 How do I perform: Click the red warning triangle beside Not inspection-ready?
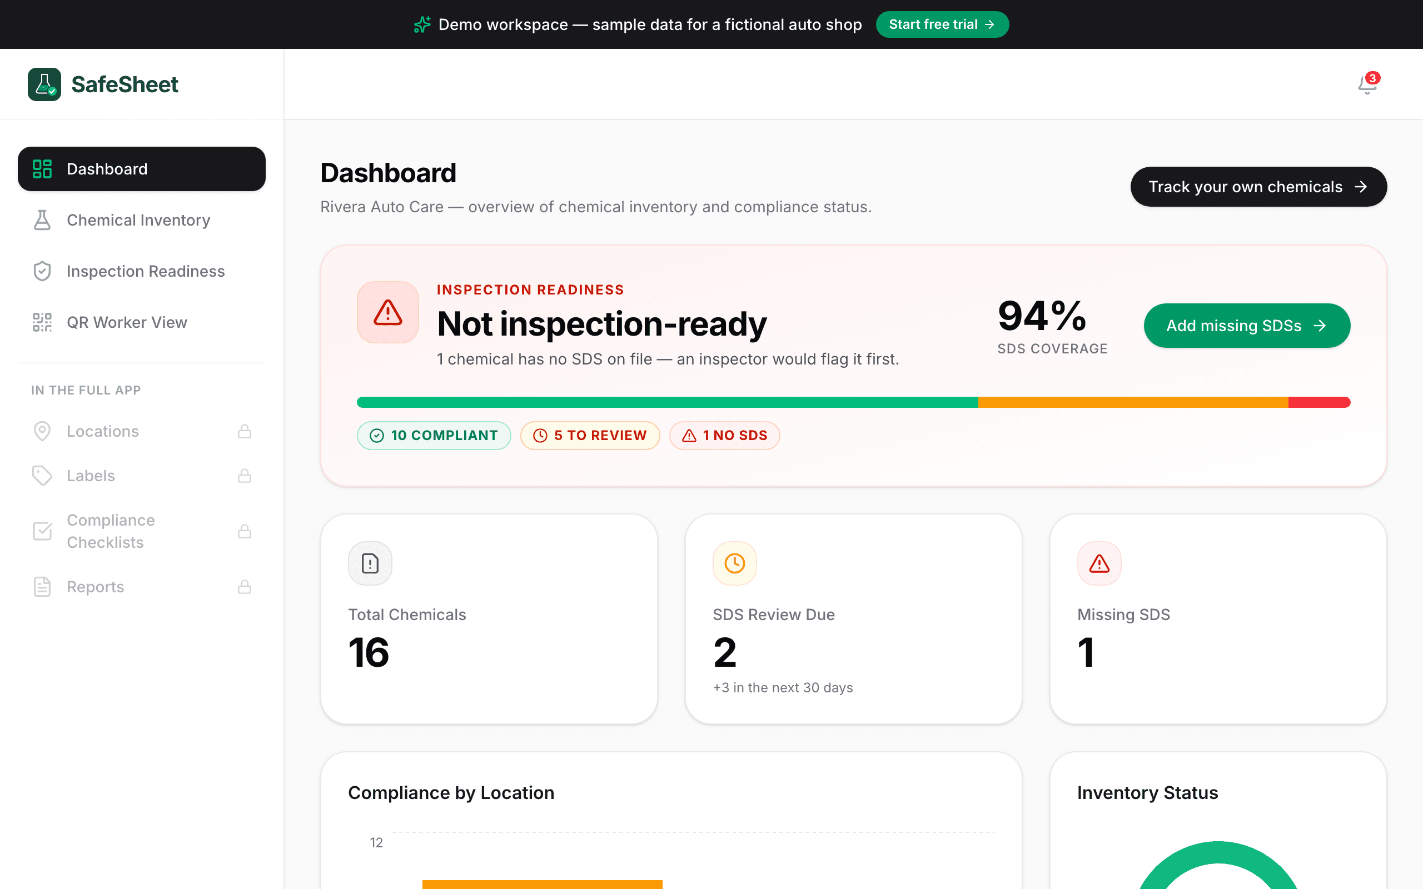coord(388,312)
